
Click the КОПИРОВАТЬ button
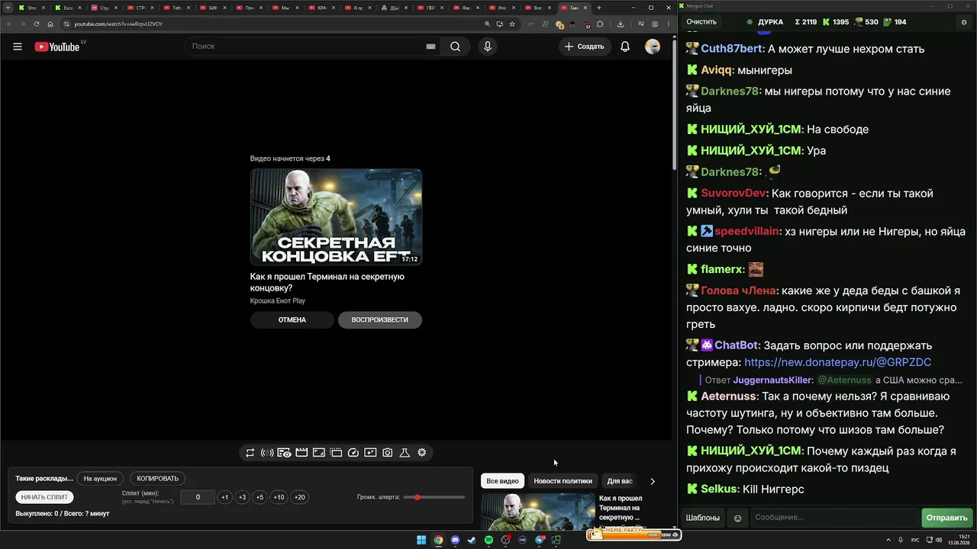coord(158,479)
